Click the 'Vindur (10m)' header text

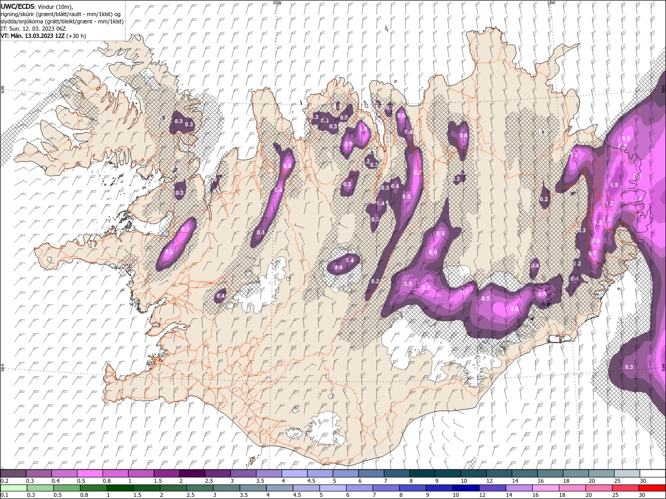(56, 6)
